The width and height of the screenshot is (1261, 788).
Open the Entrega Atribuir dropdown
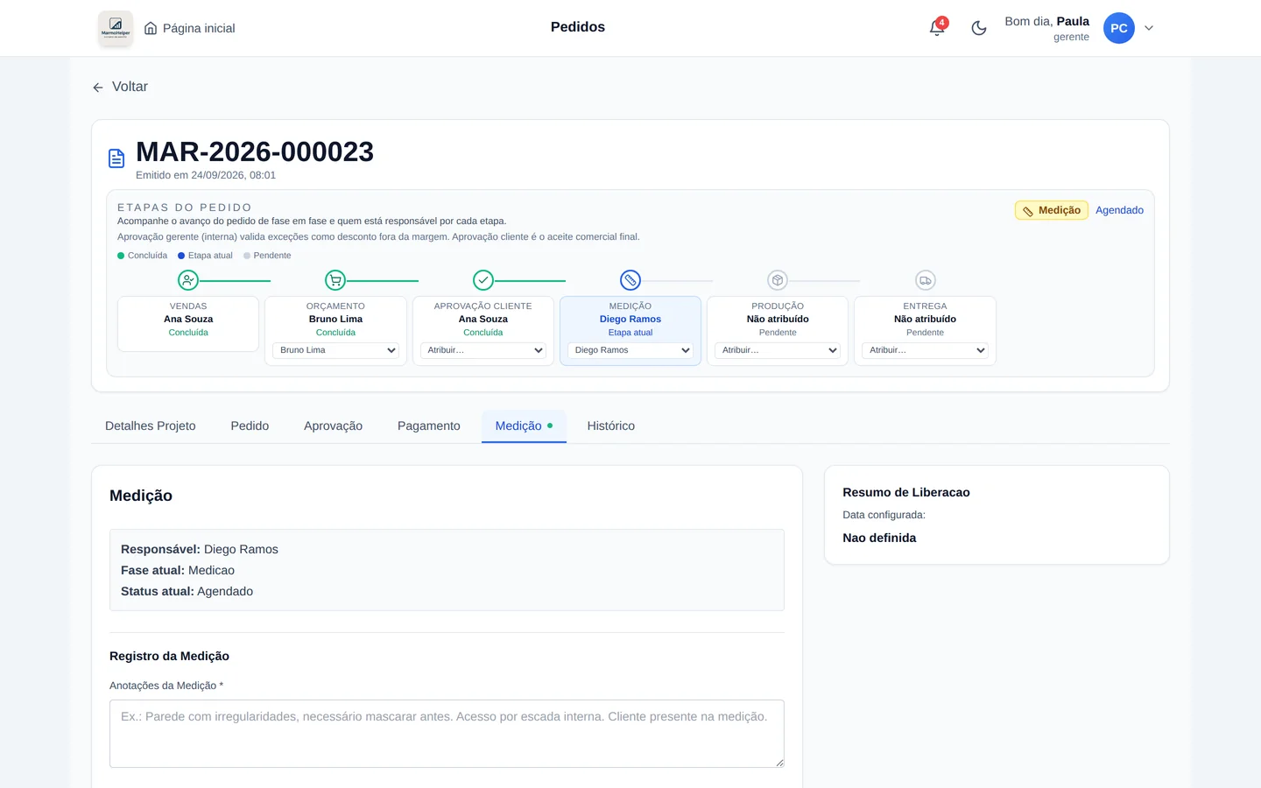pos(926,350)
